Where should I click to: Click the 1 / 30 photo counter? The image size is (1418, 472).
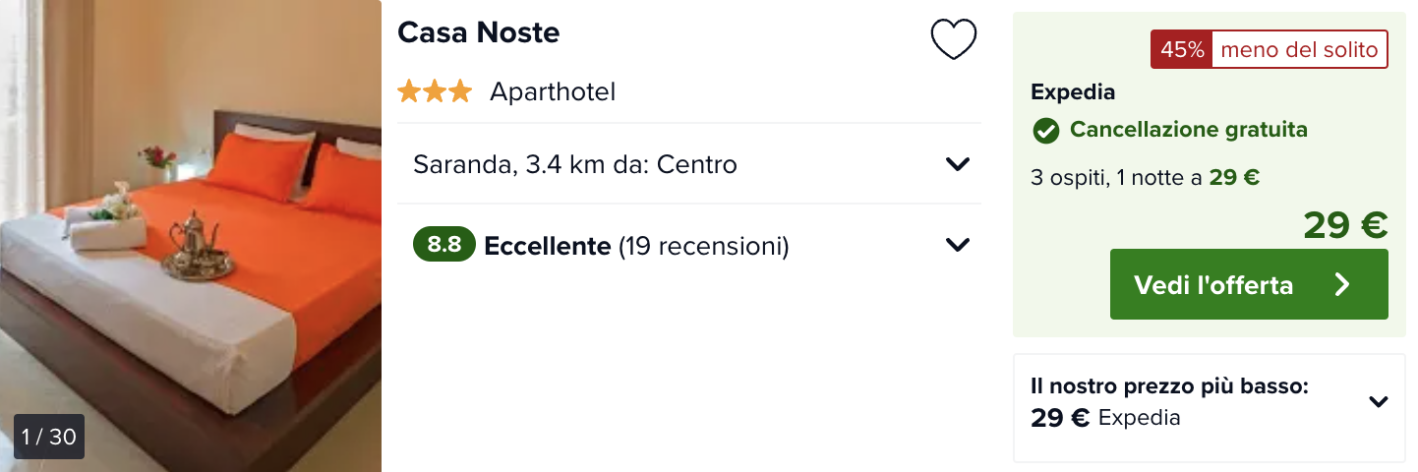coord(49,437)
